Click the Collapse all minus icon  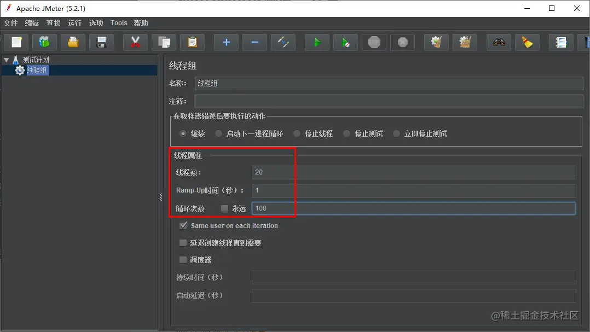[x=254, y=42]
